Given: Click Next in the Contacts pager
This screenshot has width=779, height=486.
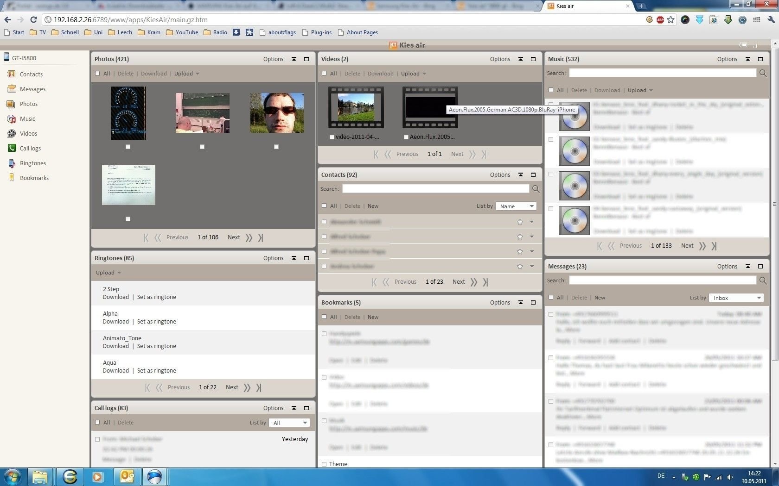Looking at the screenshot, I should pyautogui.click(x=459, y=281).
